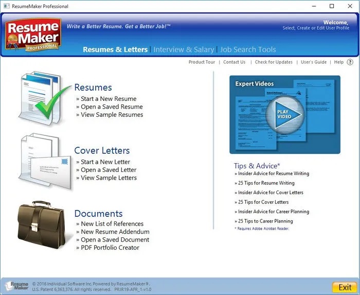
Task: Open a Saved Letter
Action: pos(109,170)
